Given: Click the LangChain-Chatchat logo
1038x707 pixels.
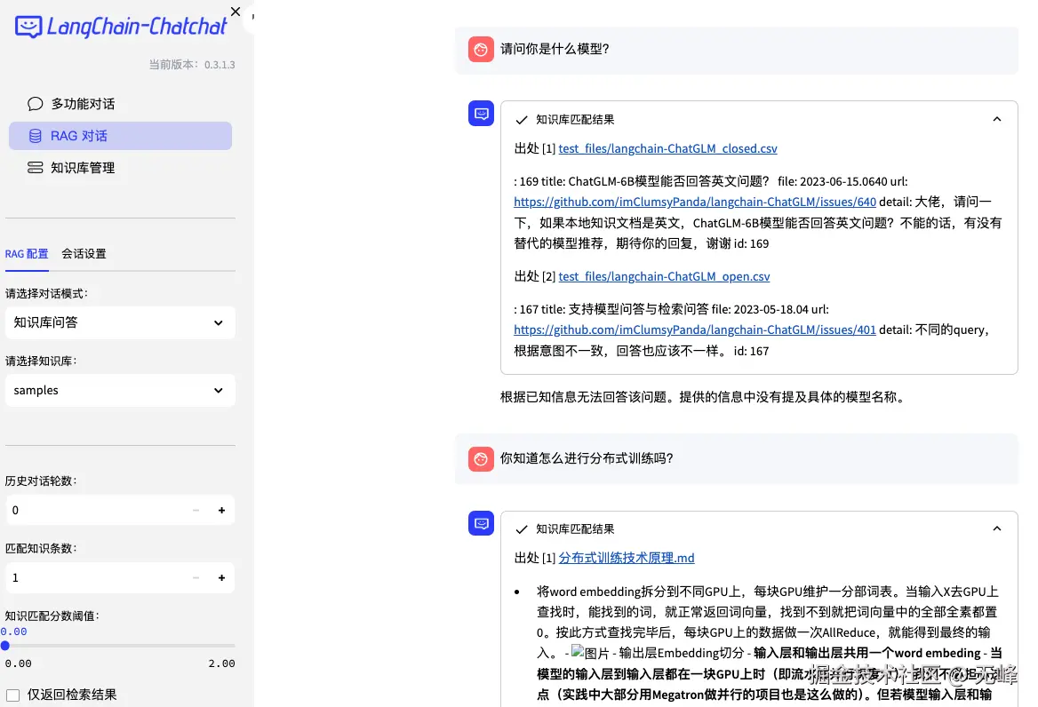Looking at the screenshot, I should (121, 27).
